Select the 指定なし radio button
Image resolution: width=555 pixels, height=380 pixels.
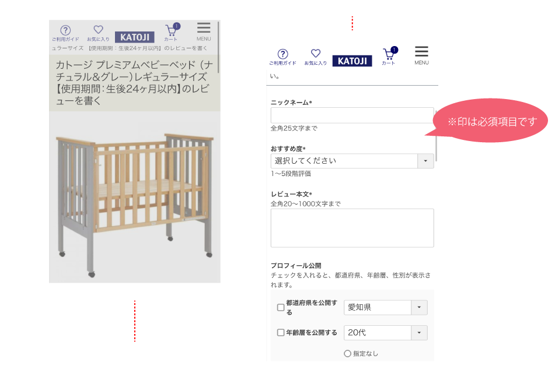point(348,354)
